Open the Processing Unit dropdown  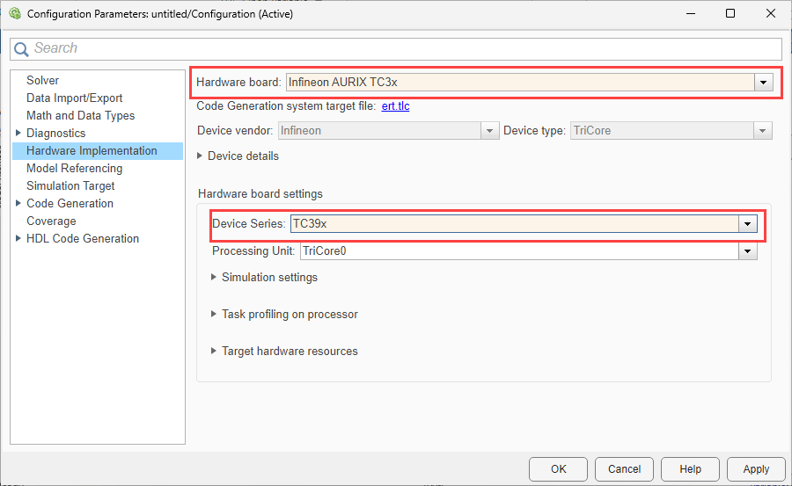point(747,251)
